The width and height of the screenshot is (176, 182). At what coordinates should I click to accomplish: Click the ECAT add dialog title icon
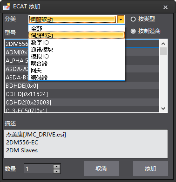tap(7, 6)
